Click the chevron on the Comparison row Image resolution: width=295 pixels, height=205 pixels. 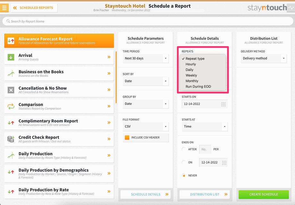point(109,106)
